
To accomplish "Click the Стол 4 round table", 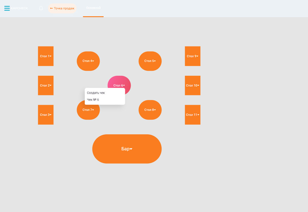I will tap(88, 61).
